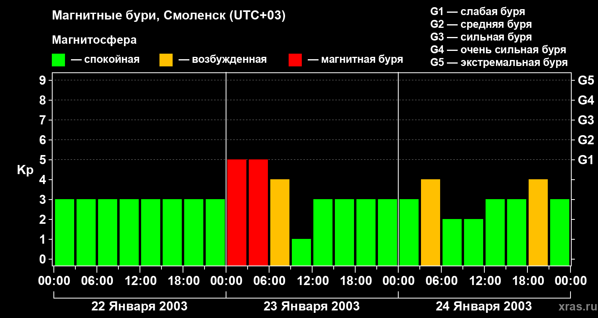This screenshot has height=318, width=598.
Task: Click the orange bar early on 24 January
Action: [x=431, y=222]
